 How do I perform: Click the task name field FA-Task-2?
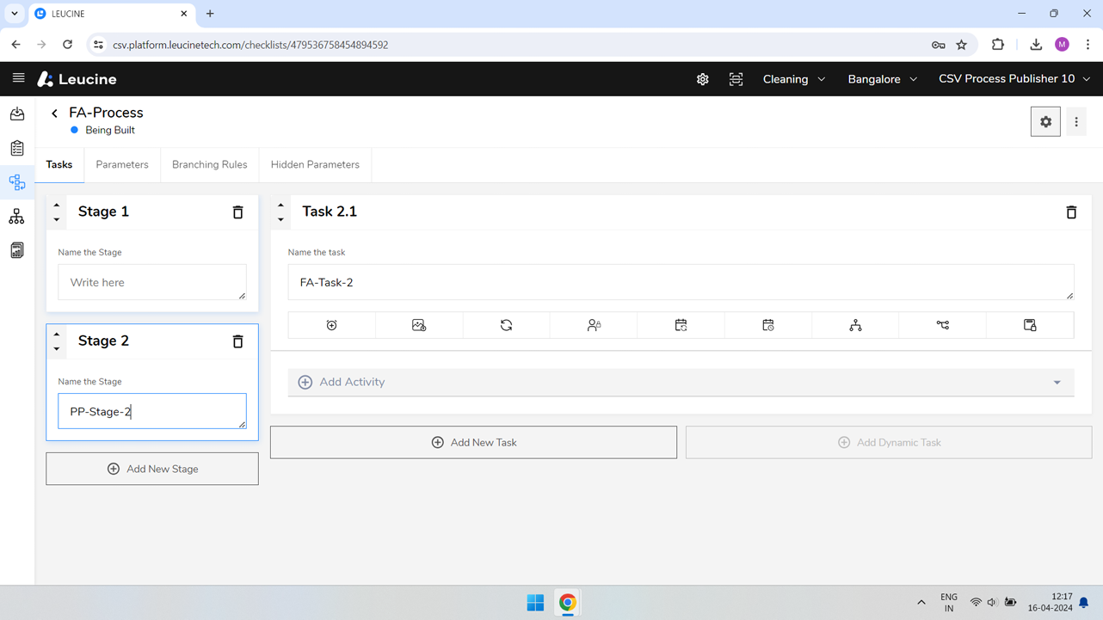[x=681, y=282]
